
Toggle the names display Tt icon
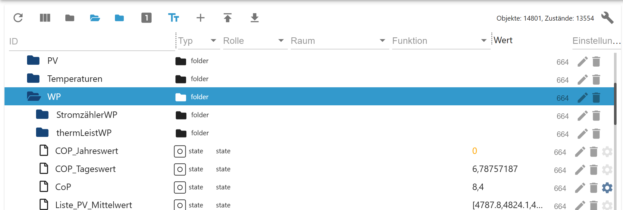174,18
